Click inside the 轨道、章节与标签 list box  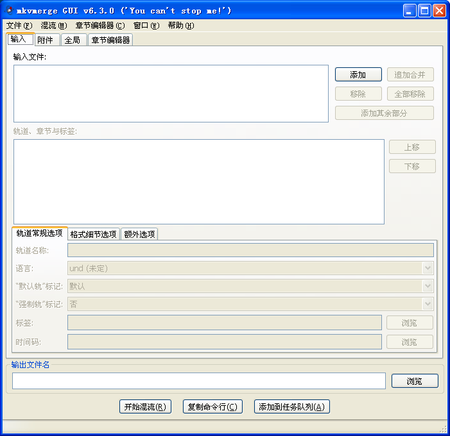click(x=199, y=181)
